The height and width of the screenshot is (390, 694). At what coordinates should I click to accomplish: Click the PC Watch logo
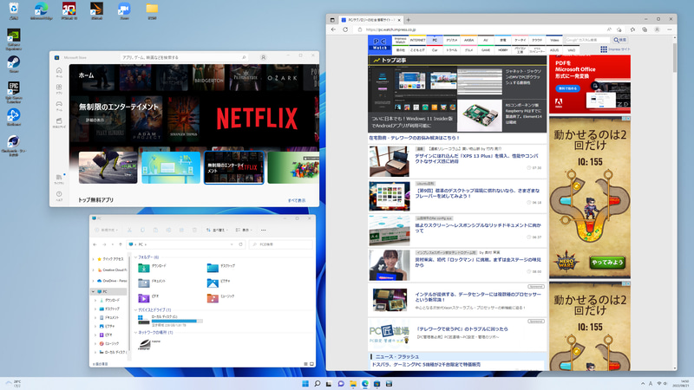tap(380, 44)
